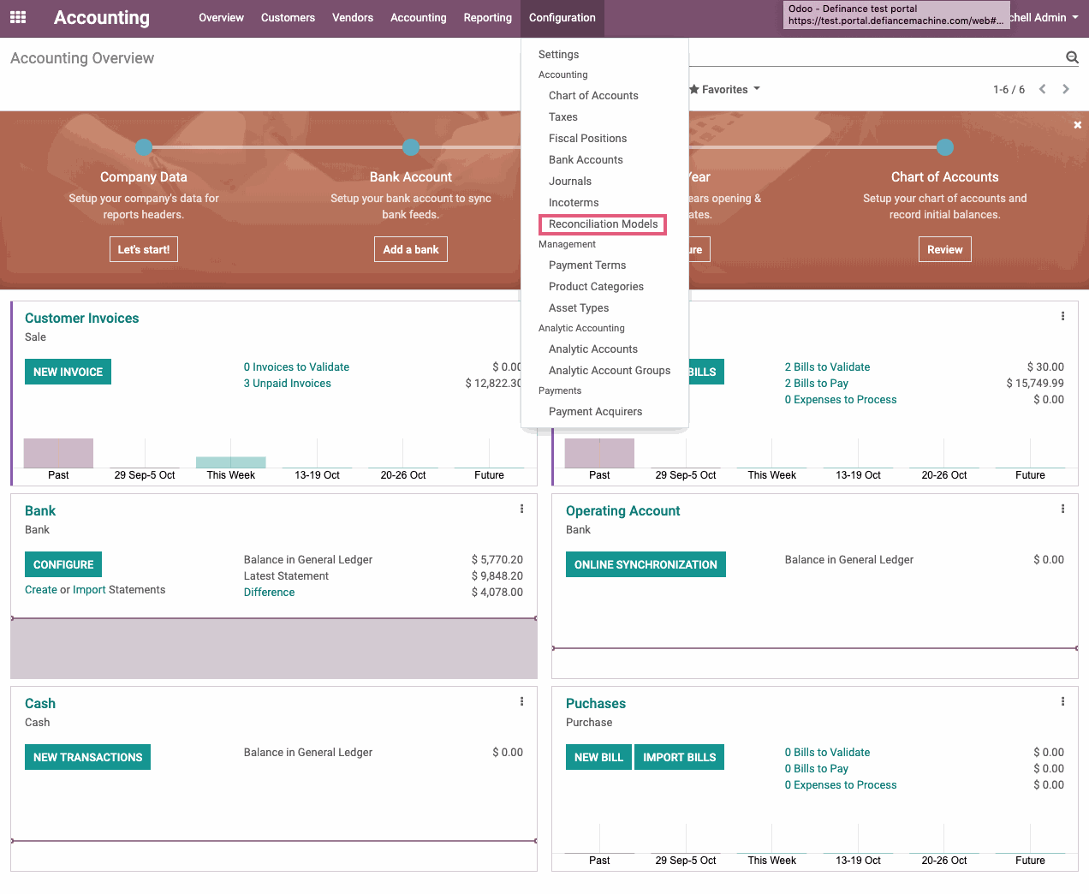Click the NEW INVOICE button
The width and height of the screenshot is (1089, 894).
coord(68,372)
